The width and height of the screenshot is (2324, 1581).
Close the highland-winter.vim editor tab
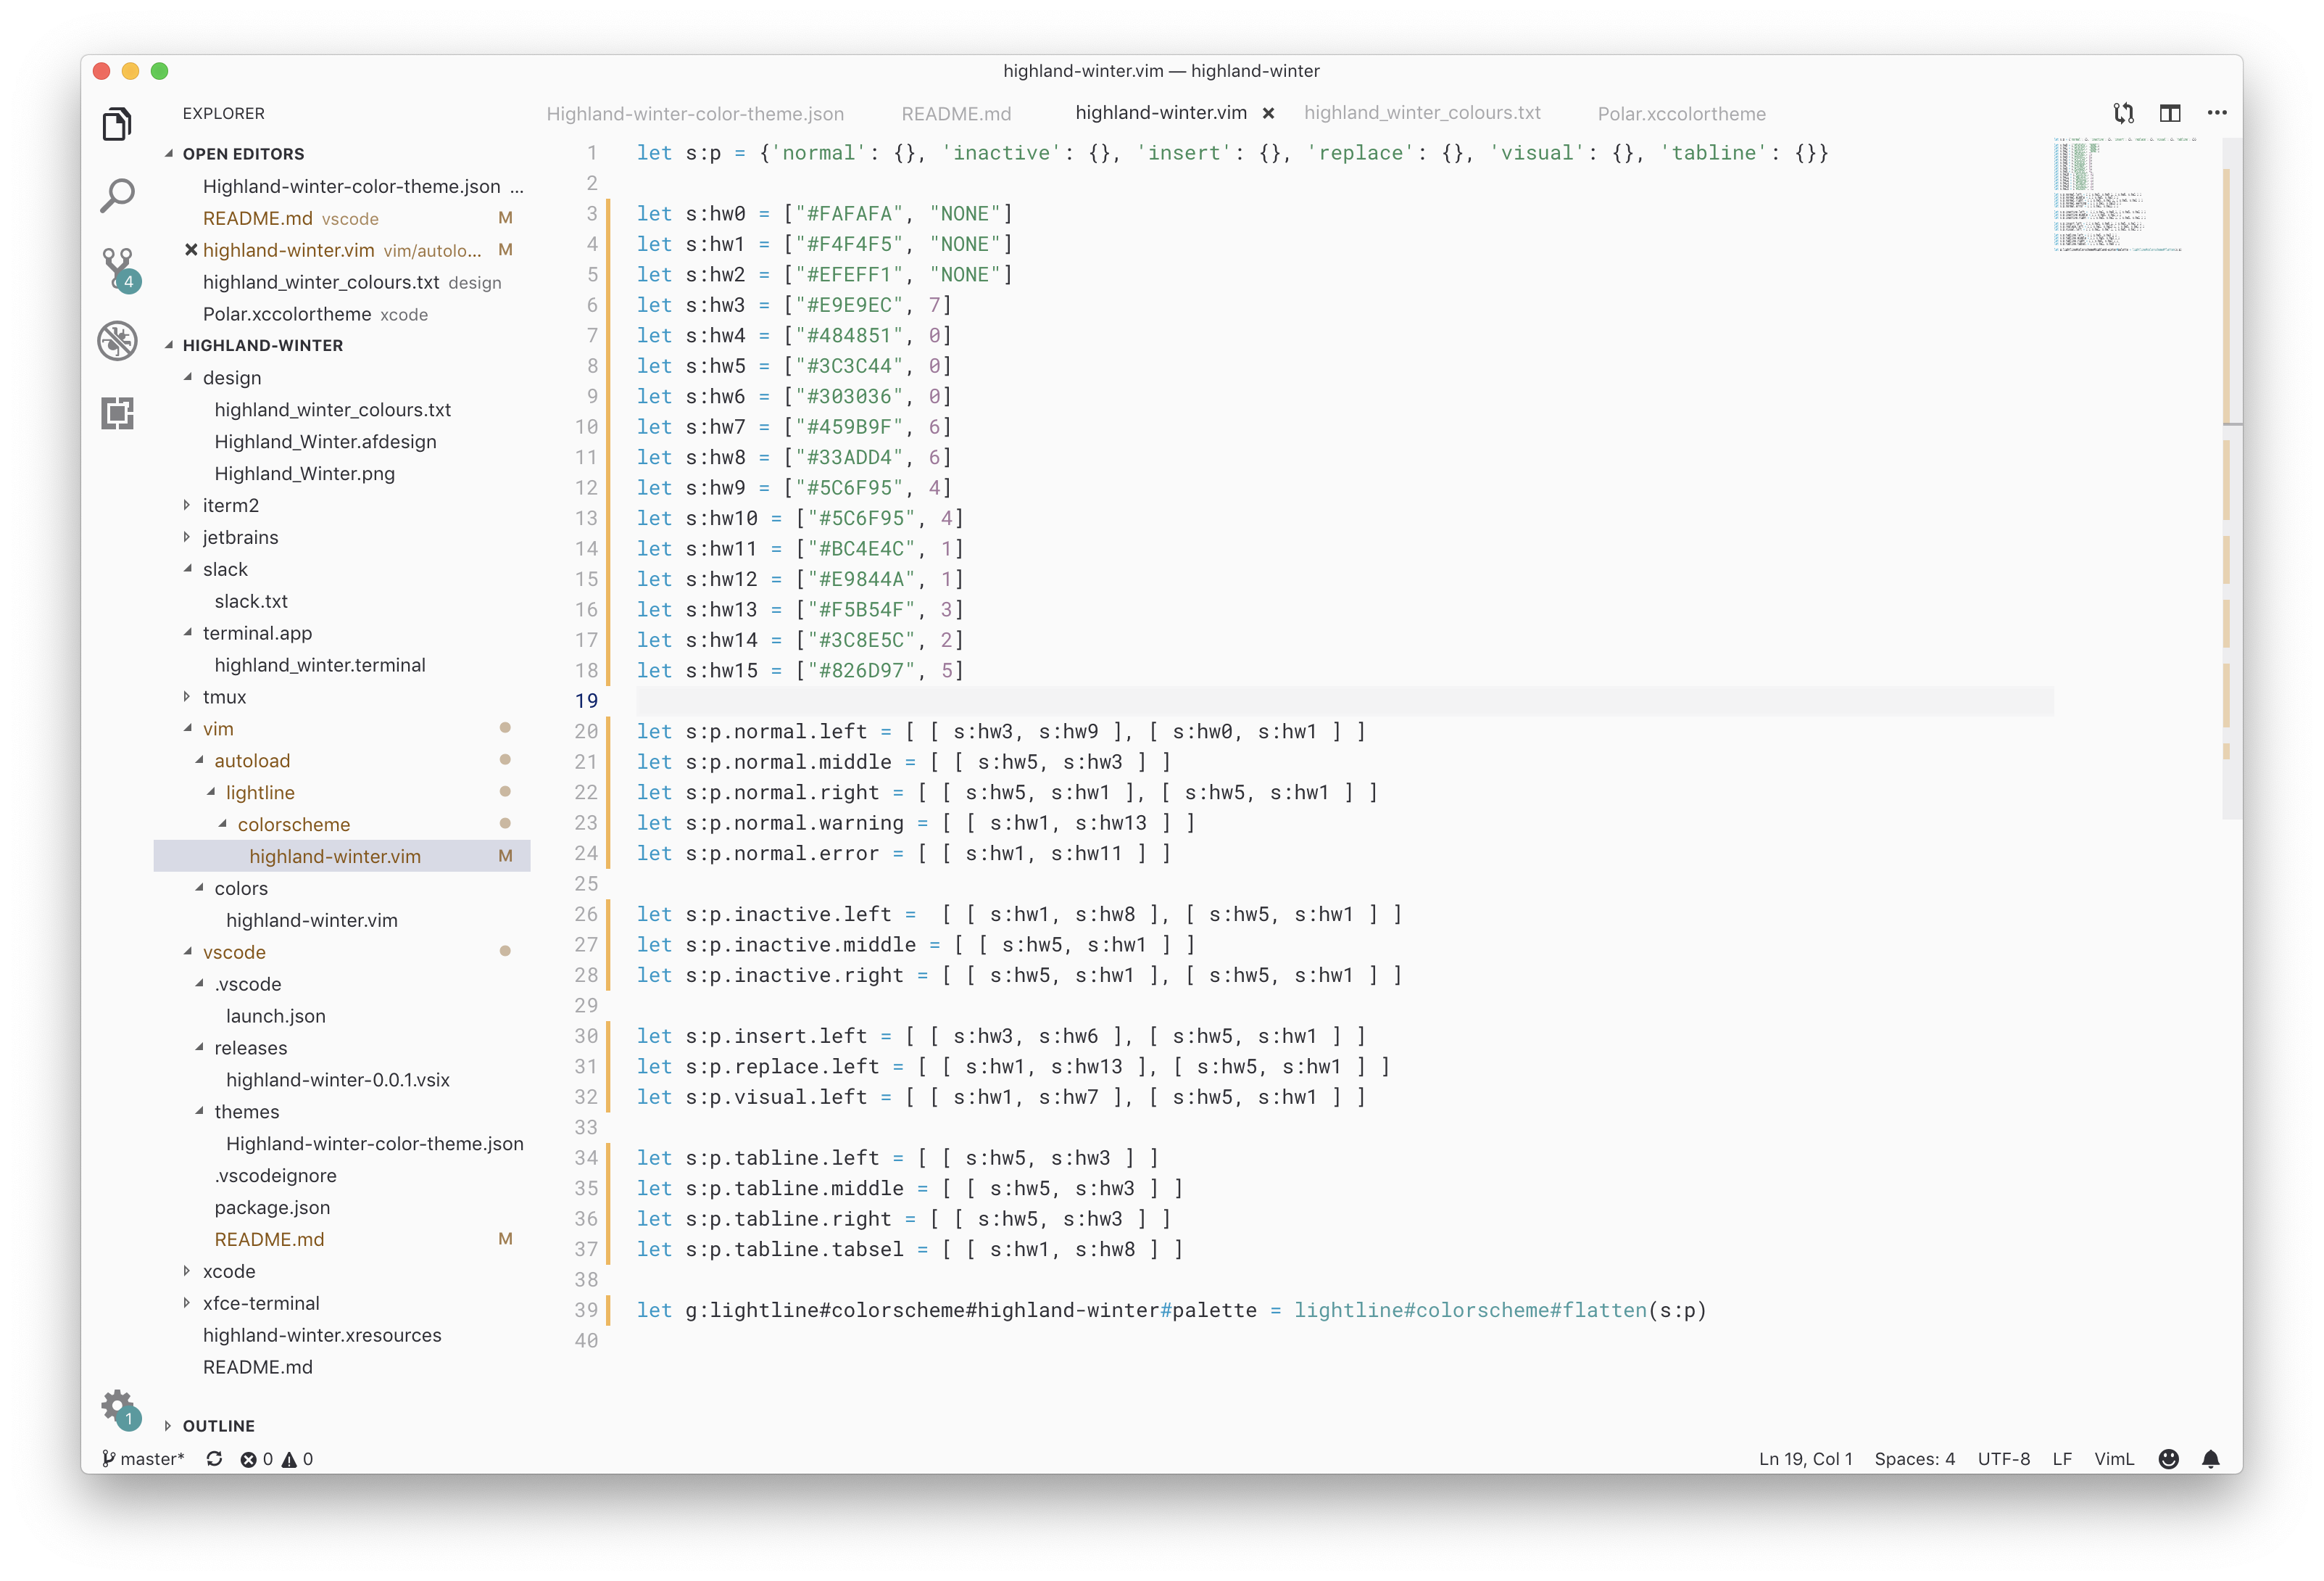(1268, 114)
